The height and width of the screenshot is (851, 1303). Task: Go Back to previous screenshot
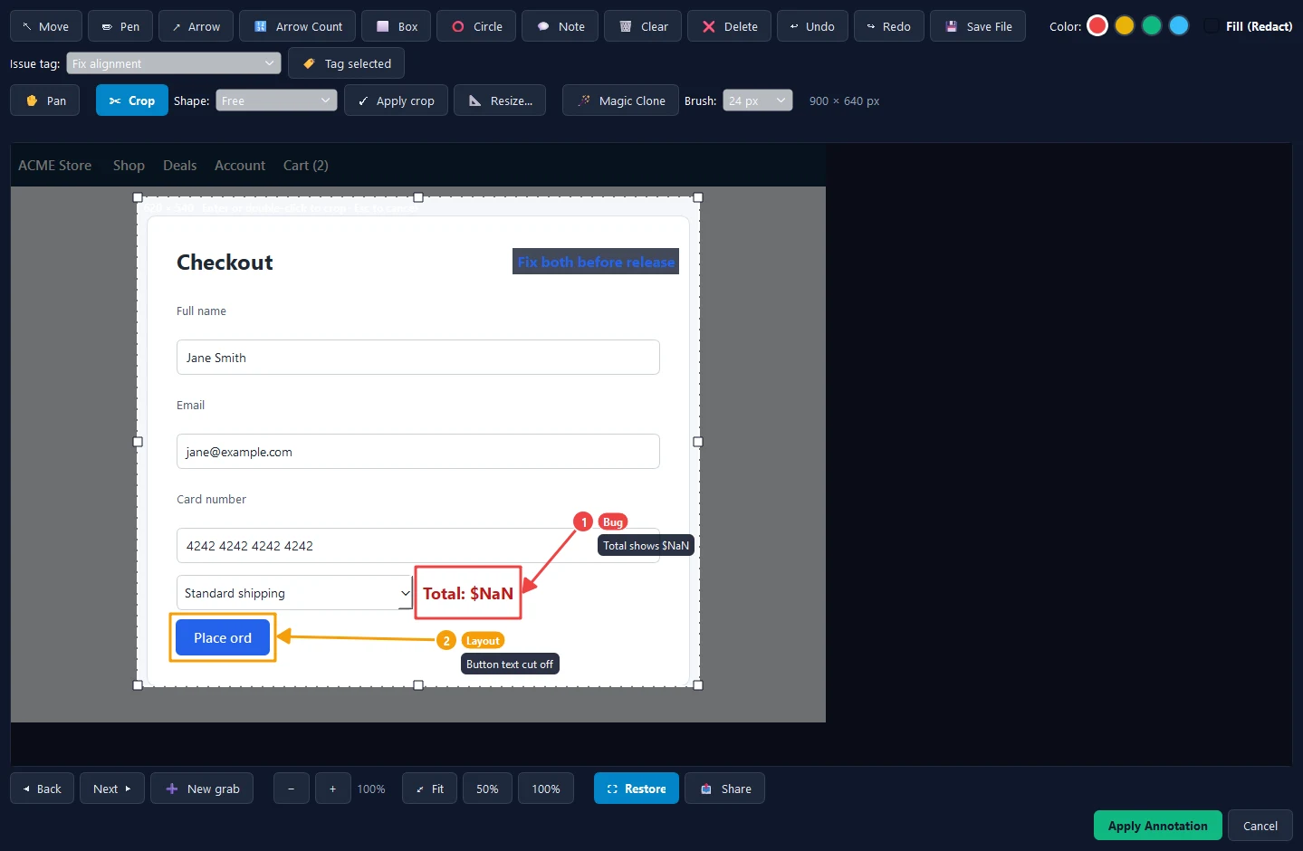coord(42,789)
